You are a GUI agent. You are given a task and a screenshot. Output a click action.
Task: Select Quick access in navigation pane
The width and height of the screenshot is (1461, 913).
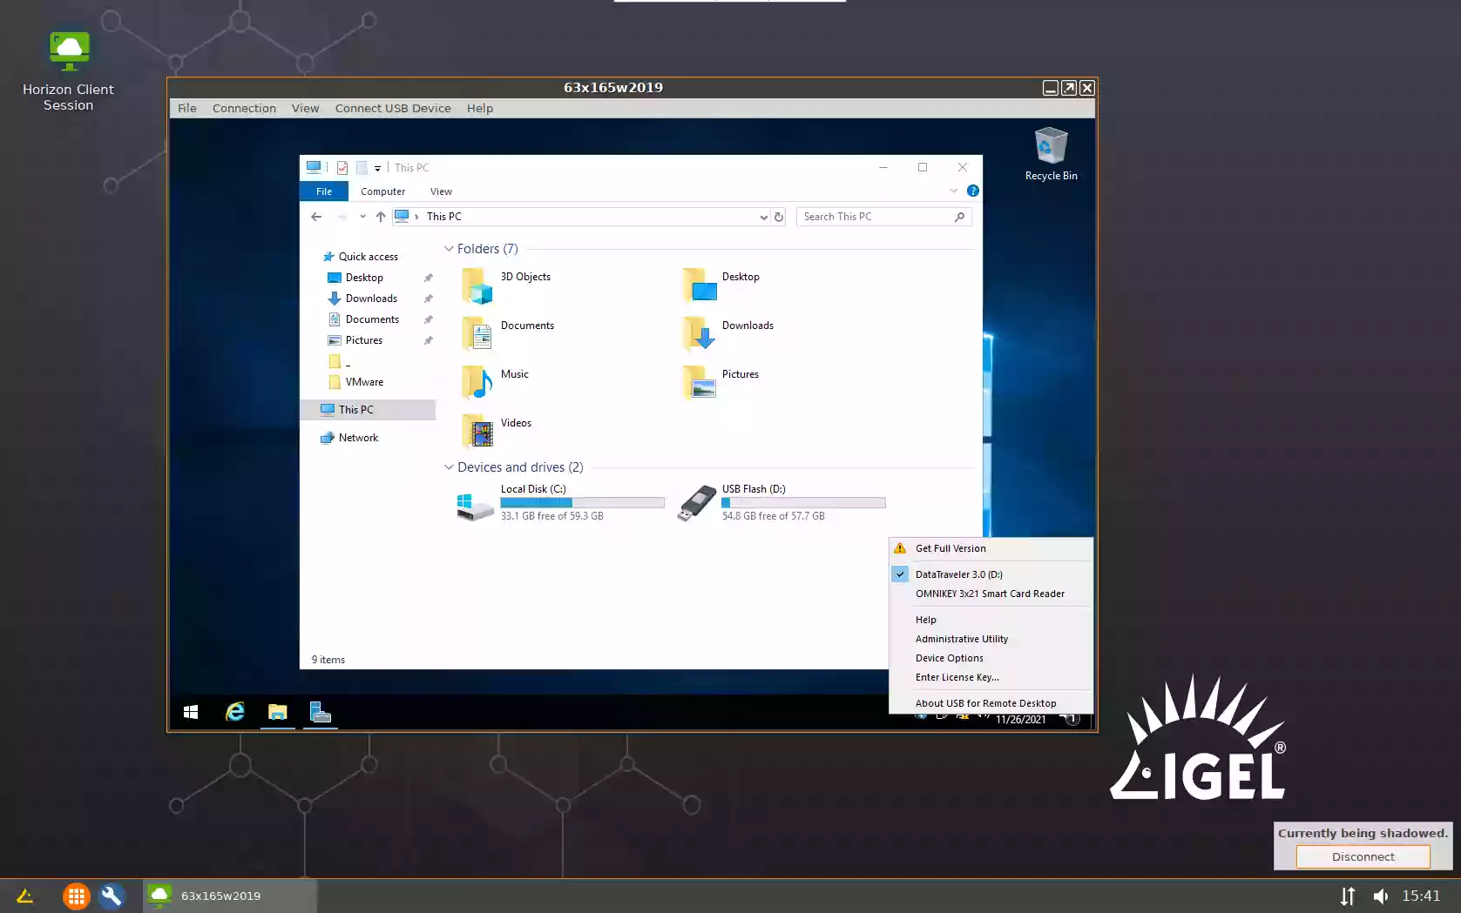pos(360,257)
